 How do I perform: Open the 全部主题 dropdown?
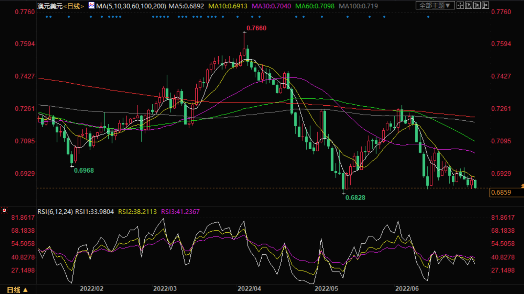click(x=435, y=6)
